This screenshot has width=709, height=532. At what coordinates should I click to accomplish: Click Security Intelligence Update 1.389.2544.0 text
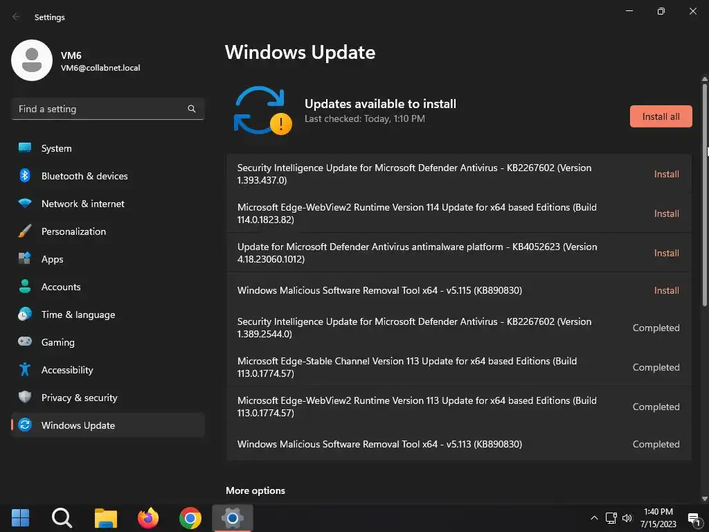point(414,328)
